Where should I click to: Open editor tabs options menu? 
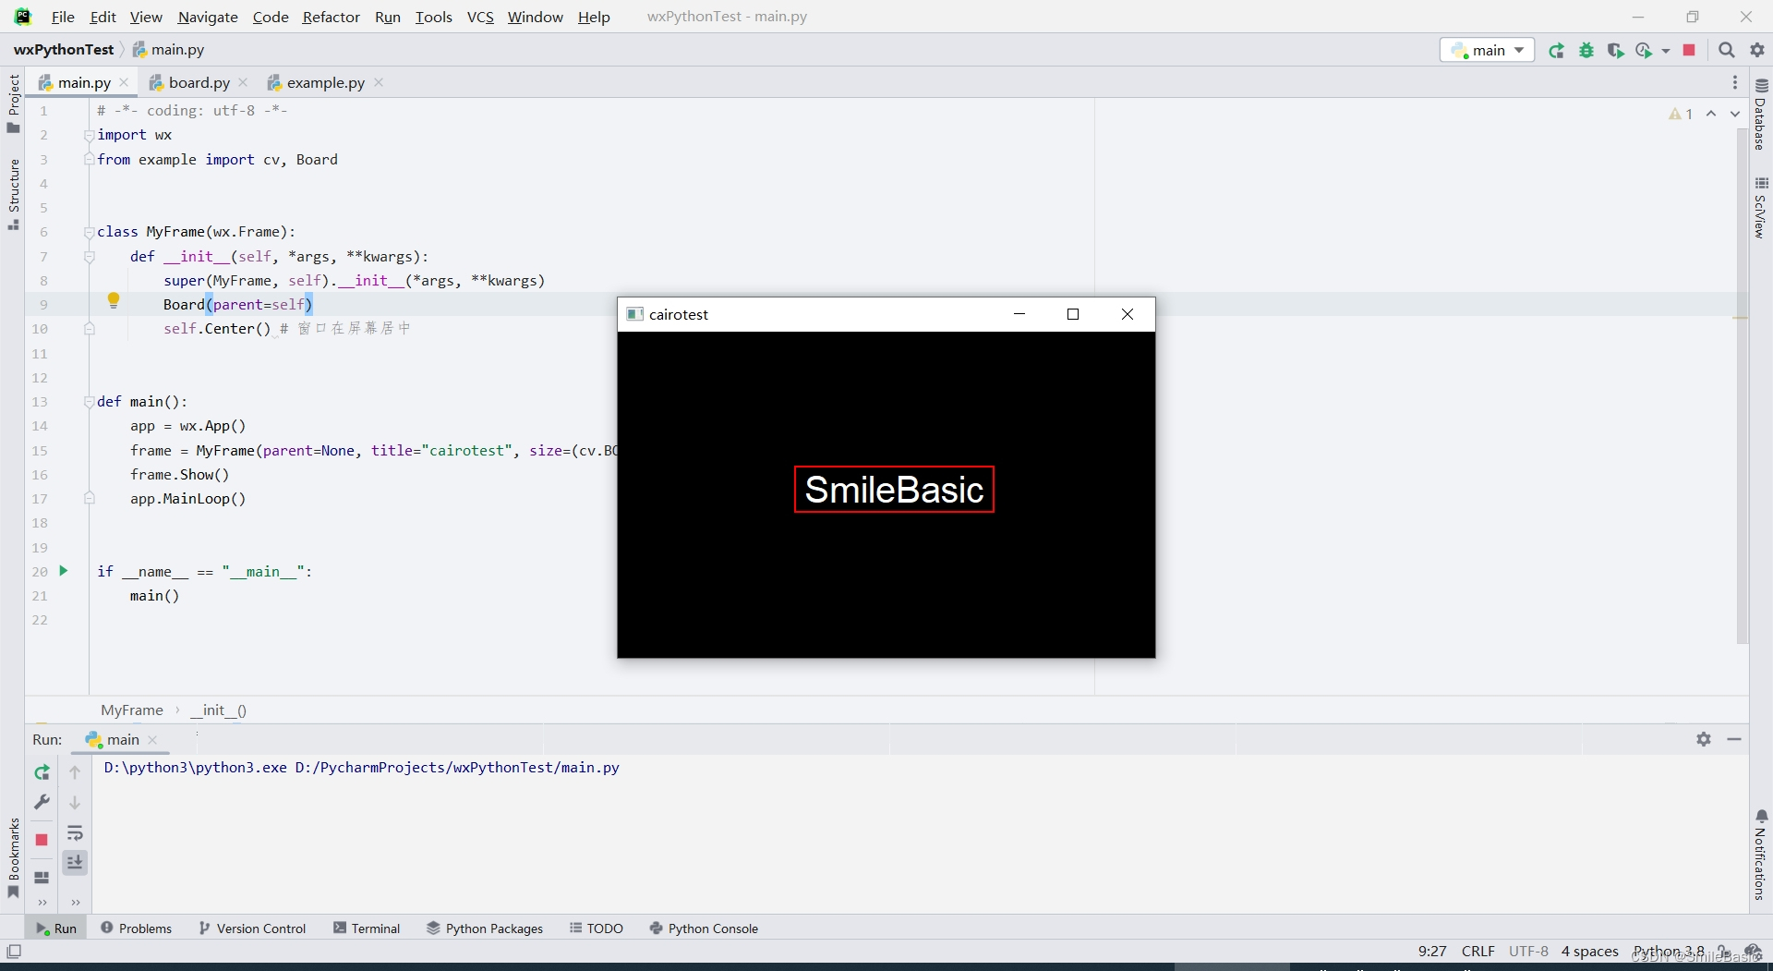[1734, 82]
